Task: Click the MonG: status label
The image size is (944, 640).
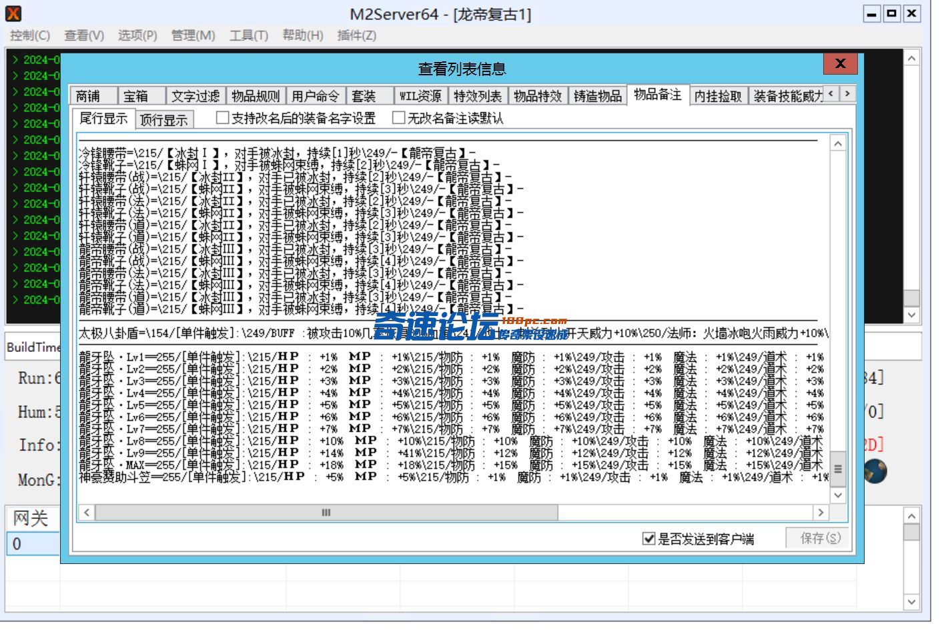Action: coord(39,479)
